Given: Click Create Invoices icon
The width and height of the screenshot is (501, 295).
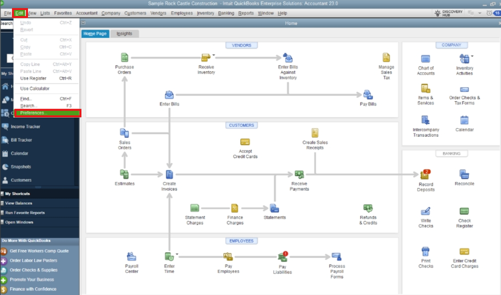Looking at the screenshot, I should tap(170, 174).
